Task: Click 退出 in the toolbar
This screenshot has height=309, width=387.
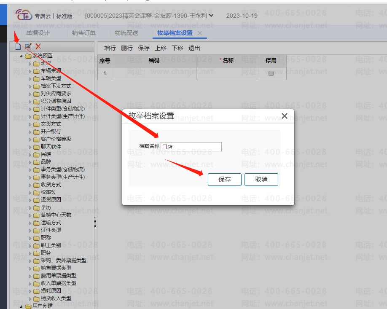Action: coord(194,48)
